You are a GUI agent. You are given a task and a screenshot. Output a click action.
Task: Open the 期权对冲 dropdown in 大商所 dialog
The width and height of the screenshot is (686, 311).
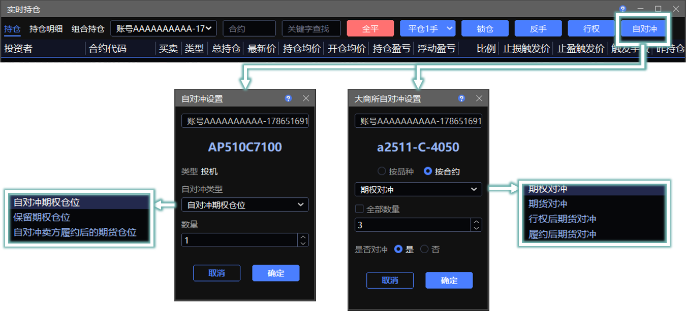click(x=418, y=190)
